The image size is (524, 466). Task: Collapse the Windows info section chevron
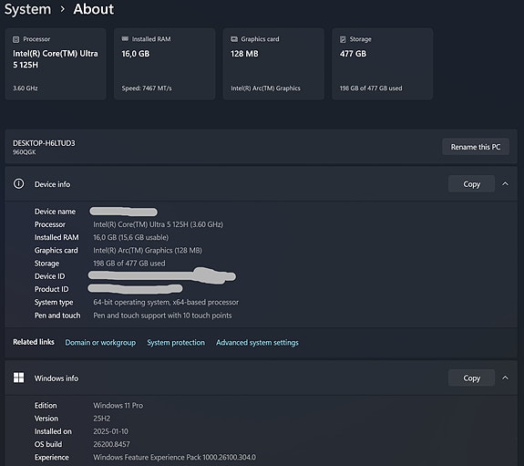[505, 378]
